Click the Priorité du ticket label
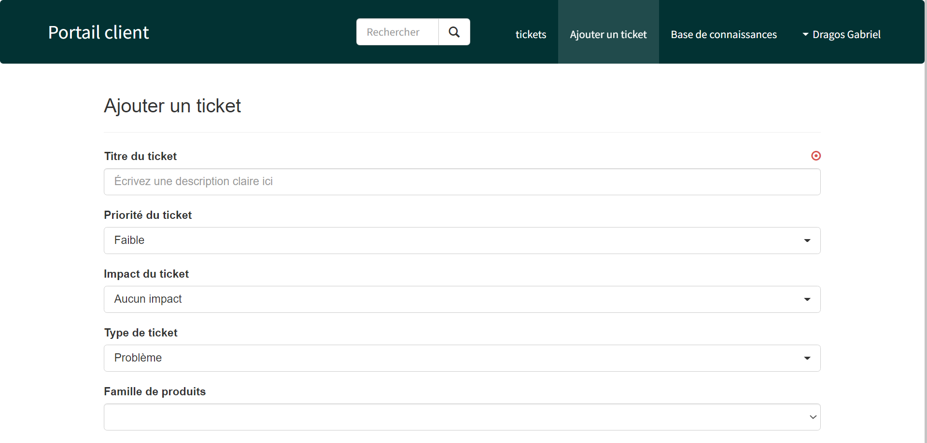 [148, 215]
